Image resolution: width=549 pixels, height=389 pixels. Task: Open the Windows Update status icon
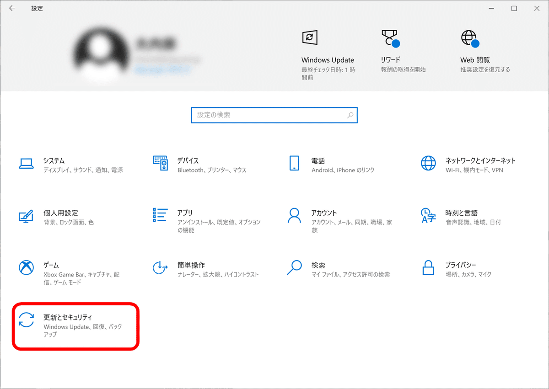pos(310,37)
